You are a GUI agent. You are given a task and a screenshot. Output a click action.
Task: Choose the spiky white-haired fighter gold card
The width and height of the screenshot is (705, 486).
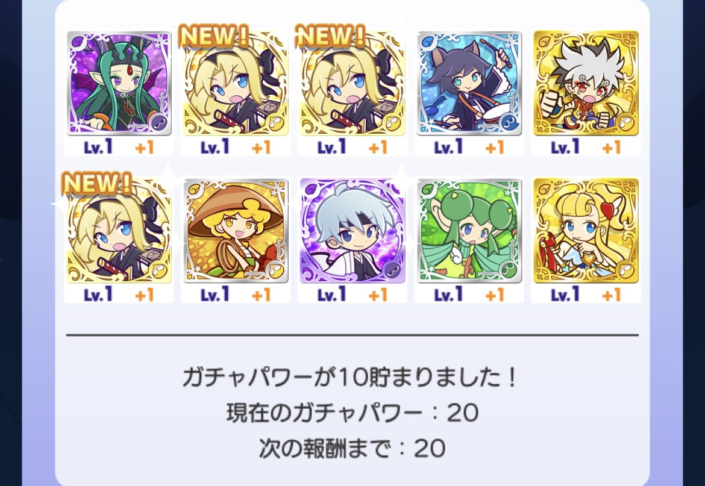(x=586, y=83)
